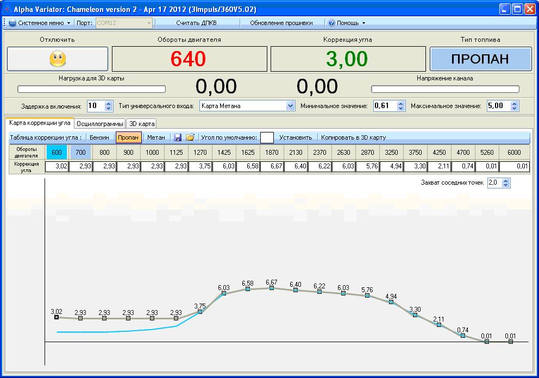Image resolution: width=539 pixels, height=378 pixels.
Task: Open the 3D карта tab
Action: [142, 124]
